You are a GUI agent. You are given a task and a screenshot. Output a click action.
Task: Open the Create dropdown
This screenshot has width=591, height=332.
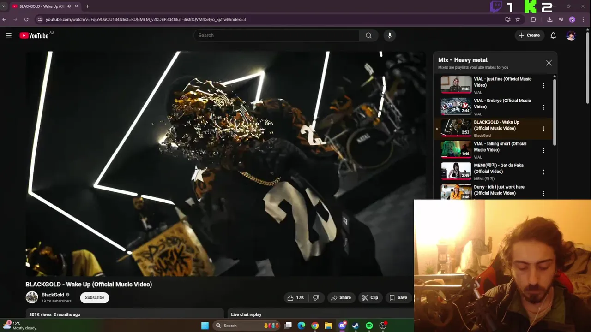click(529, 36)
